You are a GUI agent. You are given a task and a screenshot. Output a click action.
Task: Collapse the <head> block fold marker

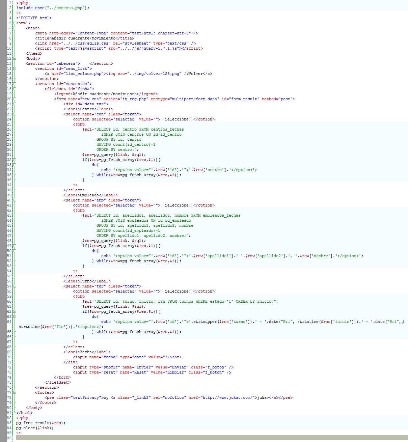tap(15, 28)
